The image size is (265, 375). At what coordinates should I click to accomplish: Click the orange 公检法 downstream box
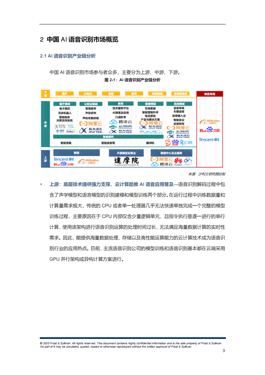88,94
